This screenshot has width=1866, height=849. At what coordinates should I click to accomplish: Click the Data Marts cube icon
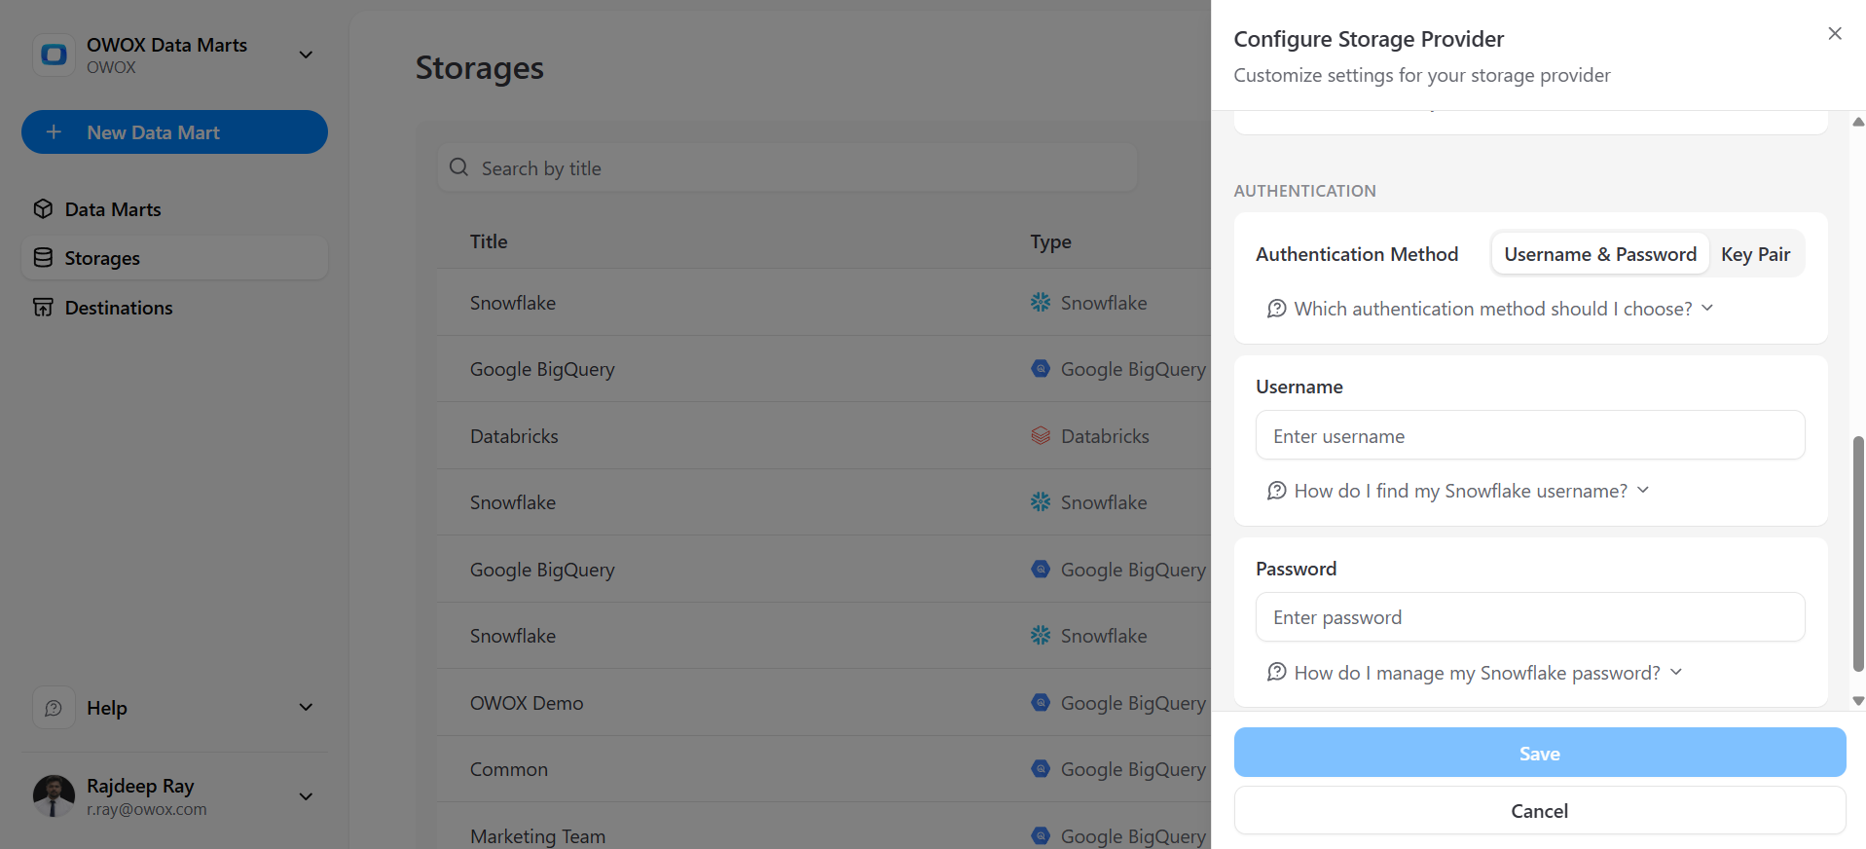[x=43, y=209]
